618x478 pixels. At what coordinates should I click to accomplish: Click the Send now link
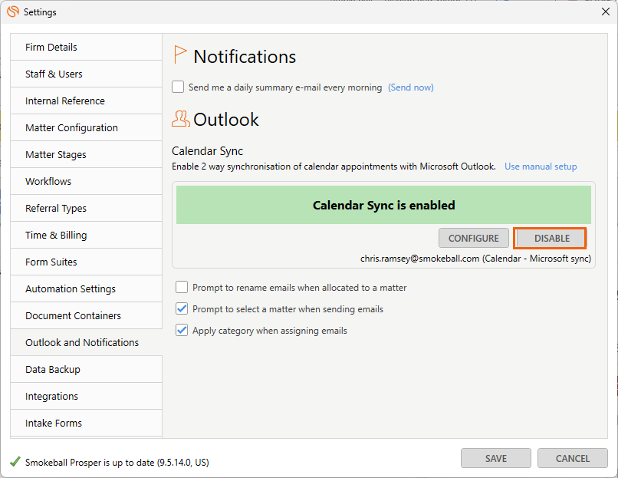click(x=411, y=87)
